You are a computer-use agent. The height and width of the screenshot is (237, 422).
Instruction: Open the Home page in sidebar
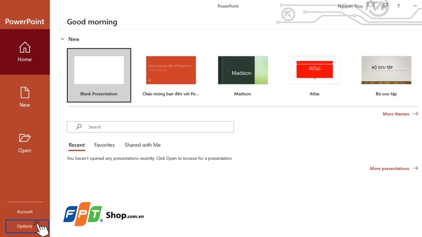pyautogui.click(x=25, y=52)
